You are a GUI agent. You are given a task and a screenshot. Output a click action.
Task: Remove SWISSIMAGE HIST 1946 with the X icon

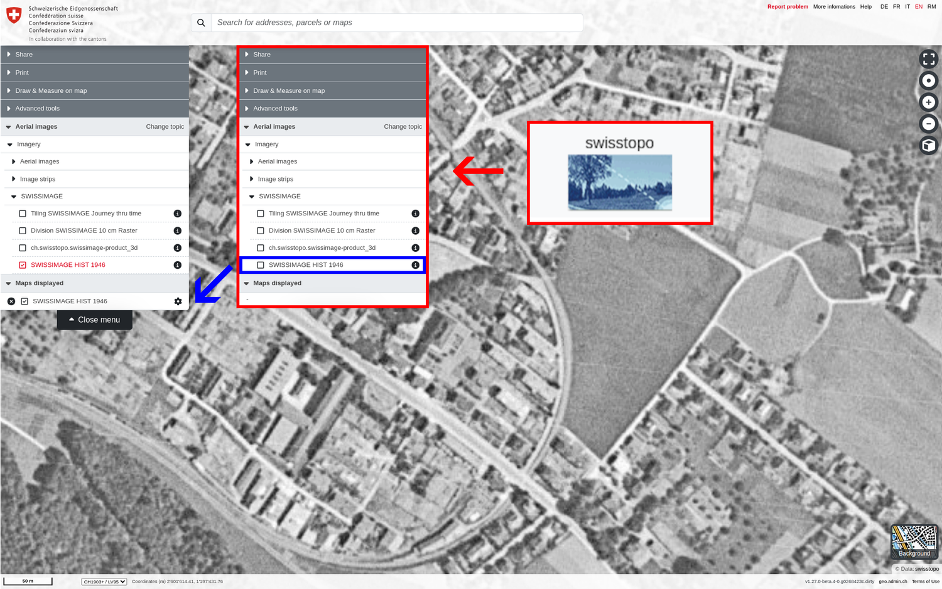(x=11, y=301)
